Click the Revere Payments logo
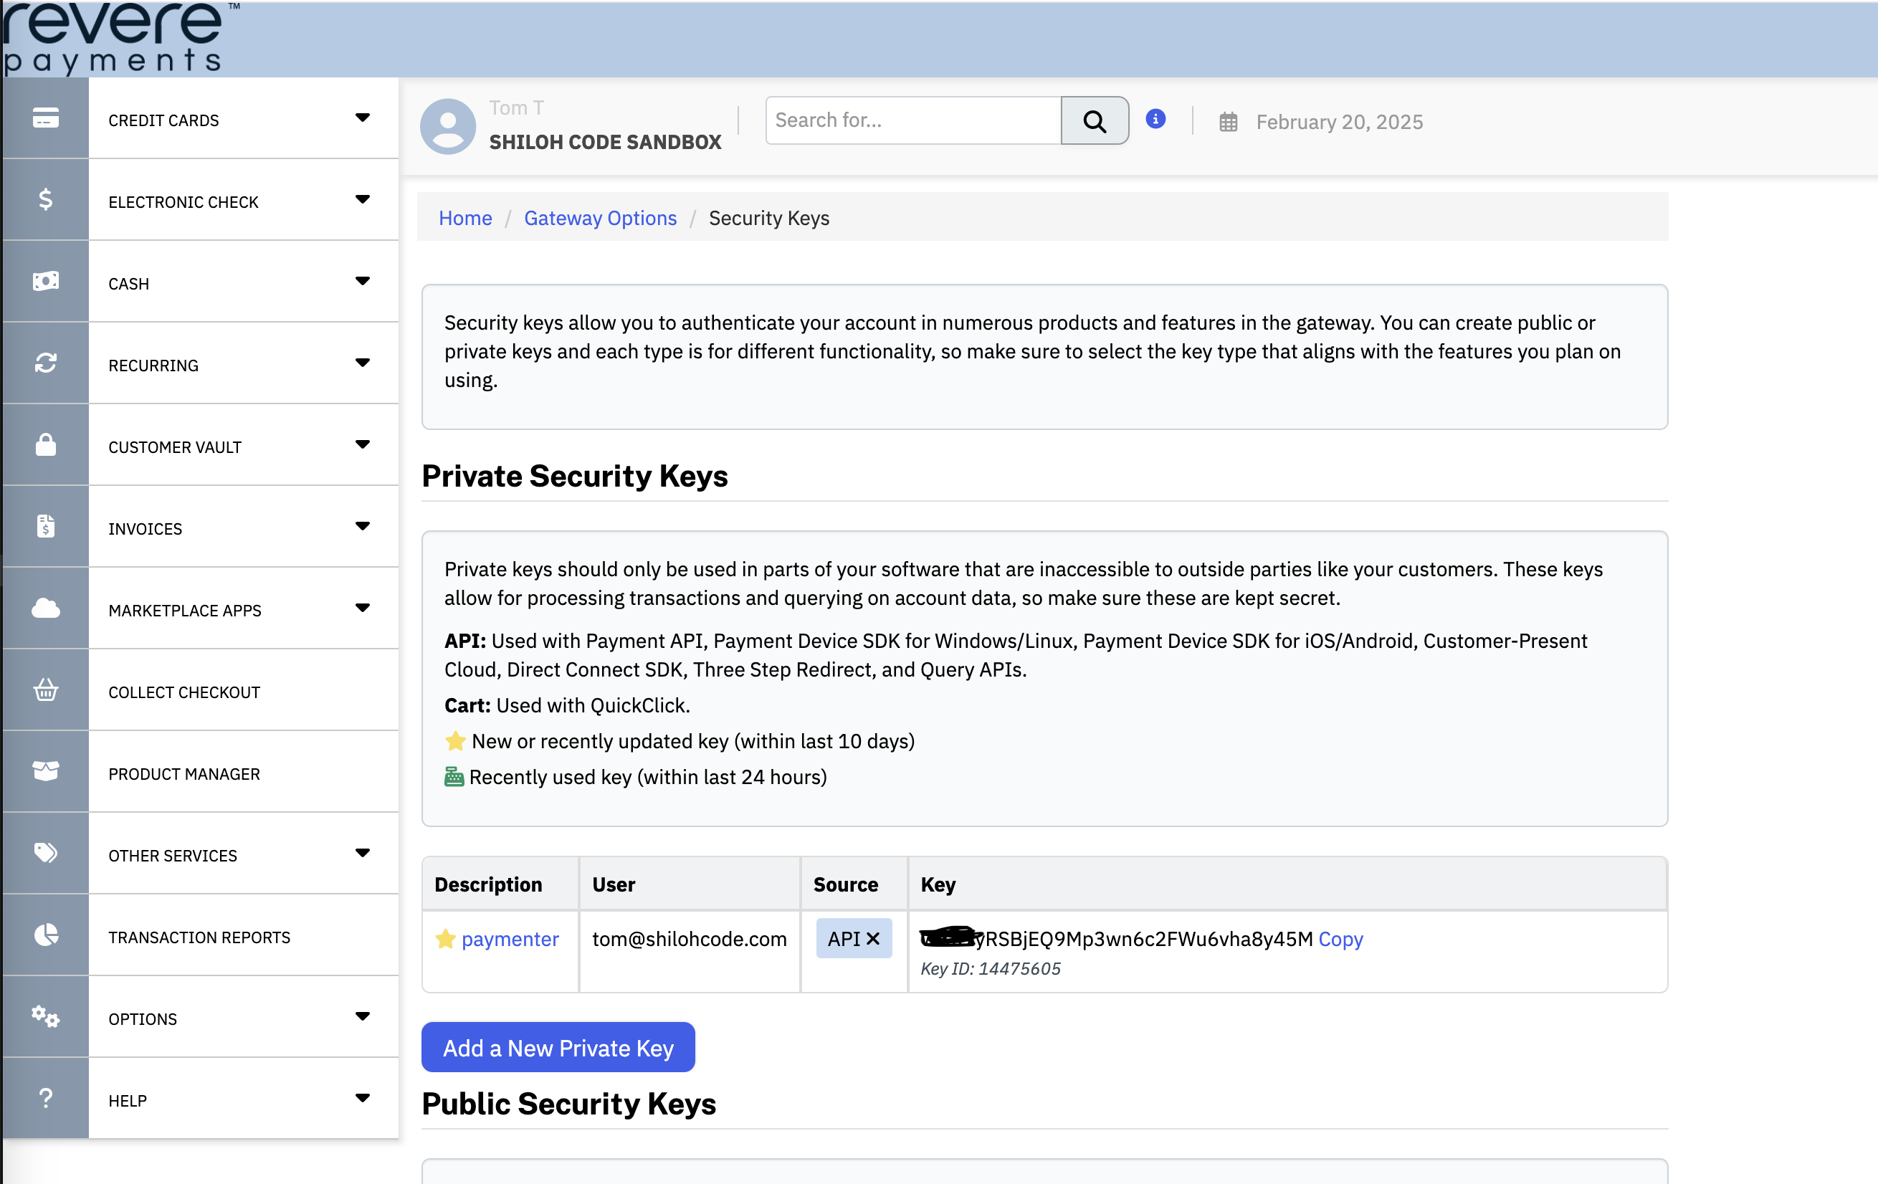The height and width of the screenshot is (1184, 1878). tap(120, 37)
